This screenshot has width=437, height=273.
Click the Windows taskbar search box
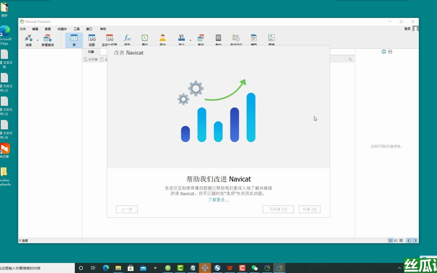click(x=37, y=268)
